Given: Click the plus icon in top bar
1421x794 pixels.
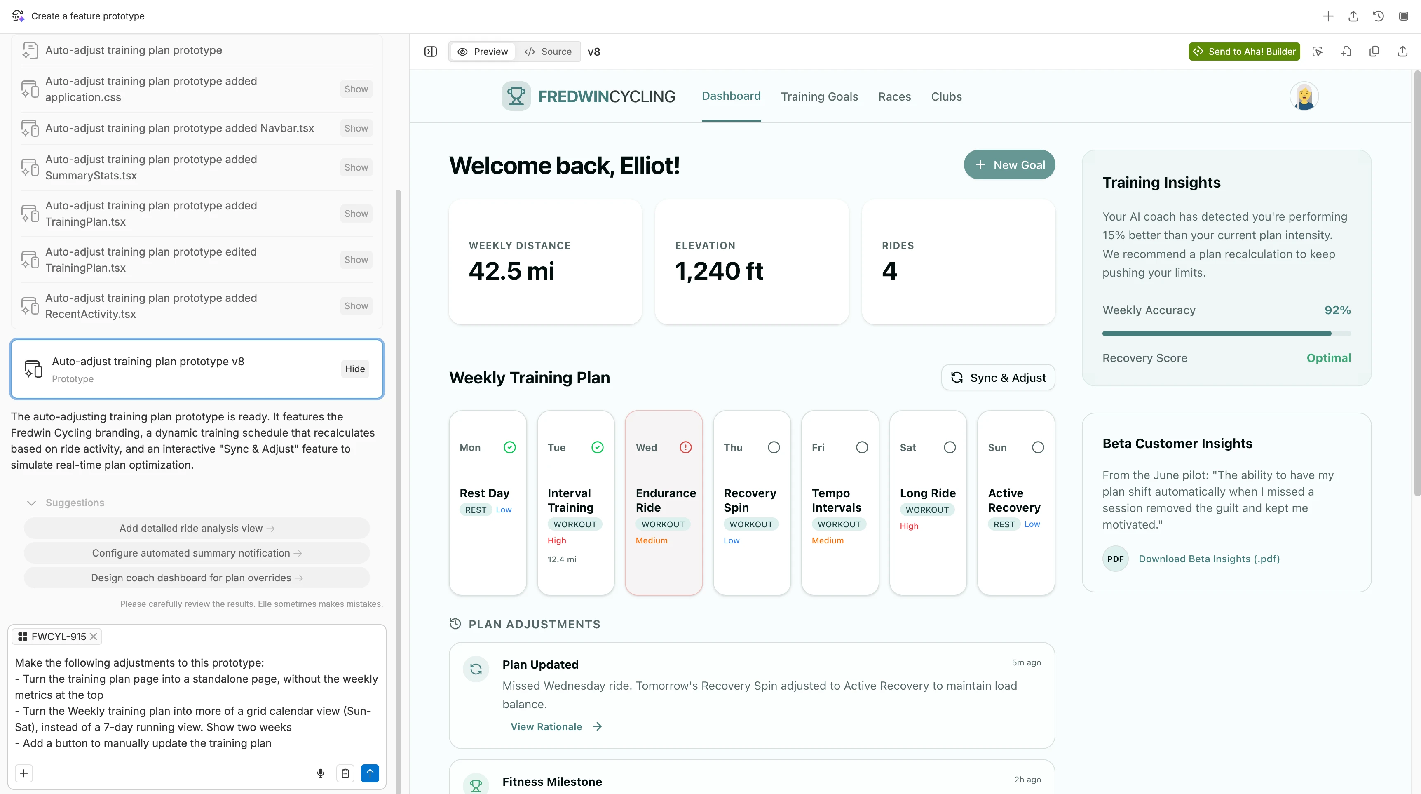Looking at the screenshot, I should coord(1328,16).
